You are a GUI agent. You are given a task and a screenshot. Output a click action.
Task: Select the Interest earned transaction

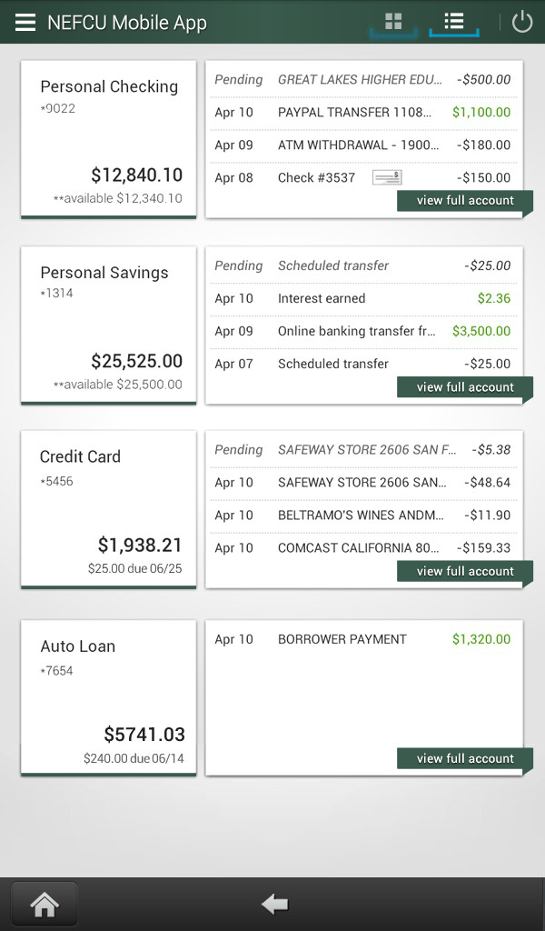click(x=363, y=297)
